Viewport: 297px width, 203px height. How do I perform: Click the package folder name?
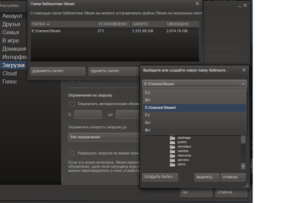point(184,138)
